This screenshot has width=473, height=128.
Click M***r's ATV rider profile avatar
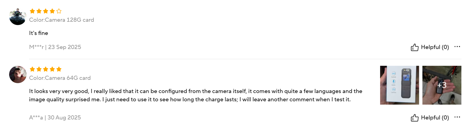click(18, 17)
